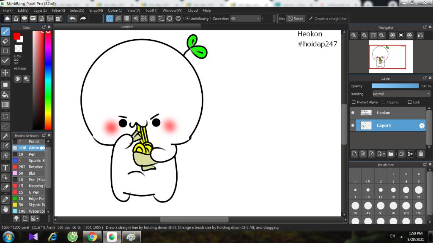Click the Undo arrow in toolbar
Viewport: 433px width, 243px height.
(73, 19)
